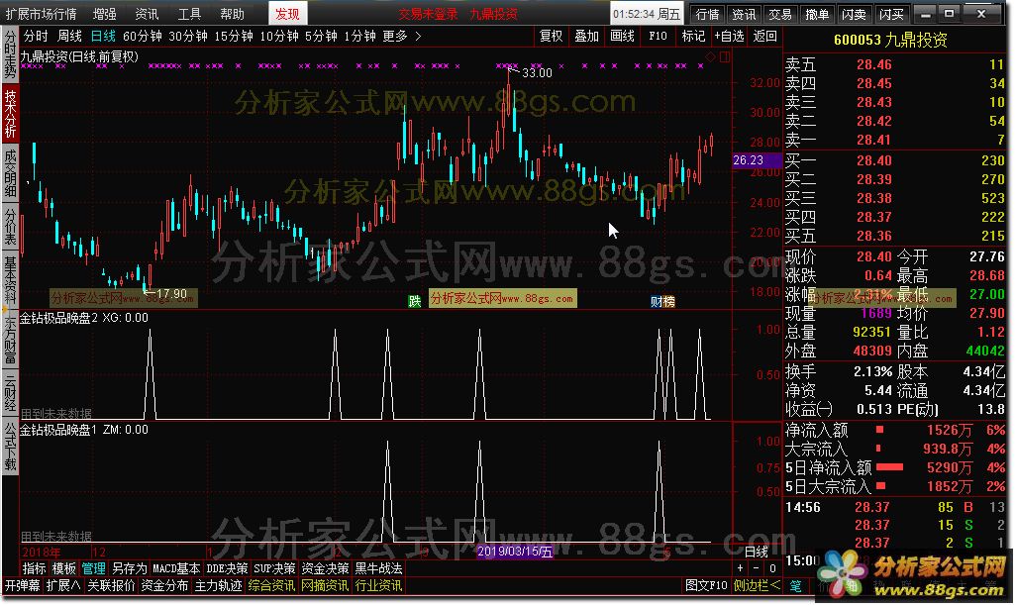Expand the 扩展∧ panel
This screenshot has width=1015, height=605.
click(x=63, y=585)
